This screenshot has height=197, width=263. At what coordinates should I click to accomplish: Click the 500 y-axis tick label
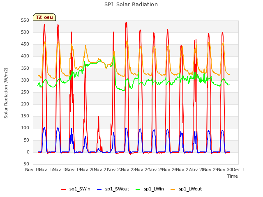coord(25,32)
